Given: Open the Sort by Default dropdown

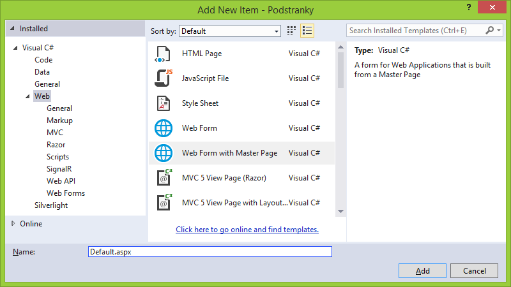Looking at the screenshot, I should click(230, 31).
